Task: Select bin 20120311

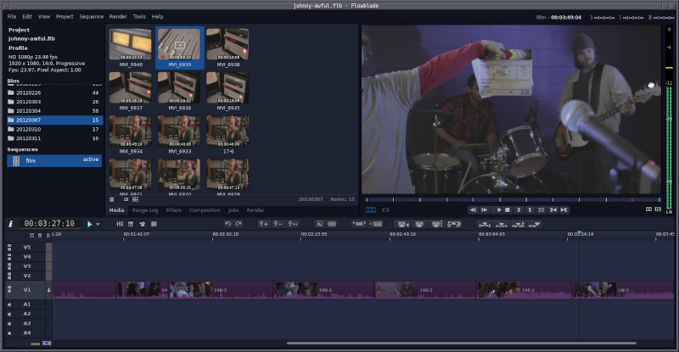Action: [54, 138]
